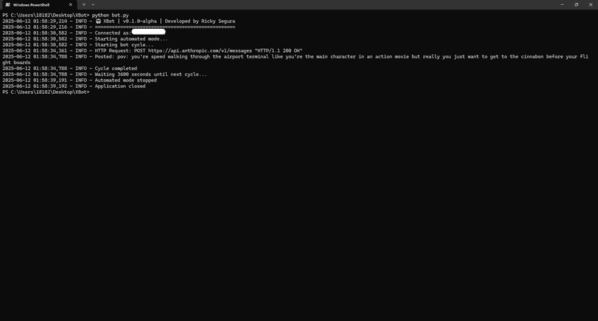Open a new terminal tab
Viewport: 598px width, 321px height.
[84, 5]
